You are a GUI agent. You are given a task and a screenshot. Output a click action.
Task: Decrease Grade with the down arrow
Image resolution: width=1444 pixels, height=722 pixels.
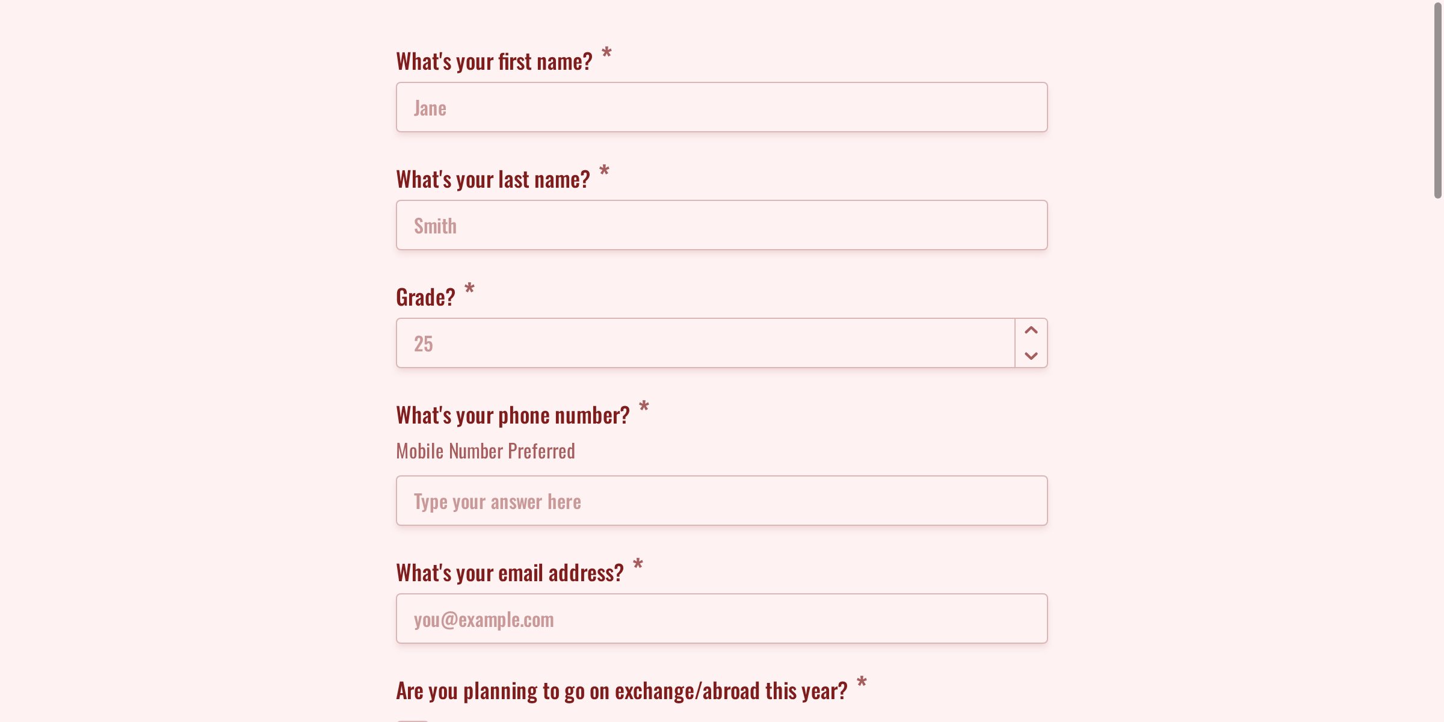pos(1031,356)
